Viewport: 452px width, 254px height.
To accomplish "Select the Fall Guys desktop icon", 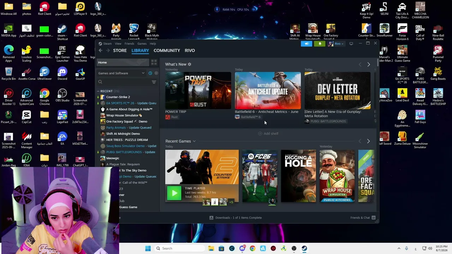I will [x=420, y=117].
